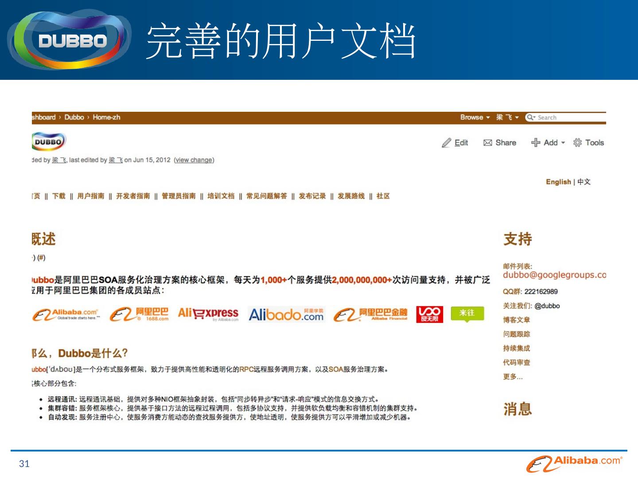638x479 pixels.
Task: Open the 发布记录 navigation item
Action: pos(312,196)
